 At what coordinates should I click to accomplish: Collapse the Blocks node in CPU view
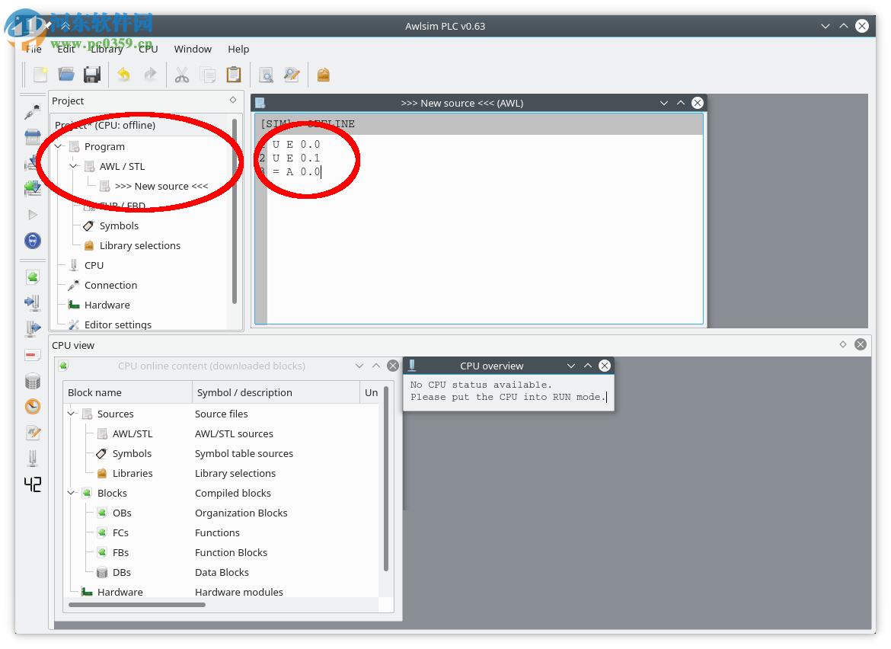(72, 493)
